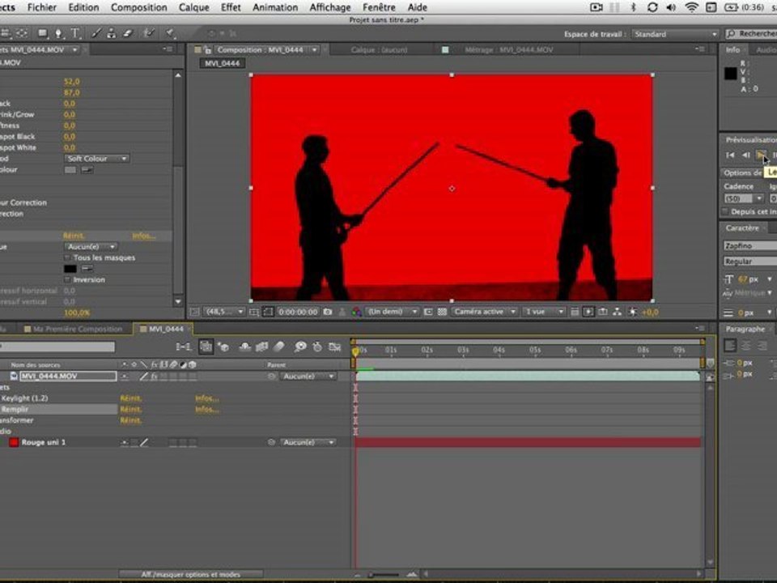Screen dimensions: 777x583
Task: Select the Eraser tool
Action: click(x=128, y=34)
